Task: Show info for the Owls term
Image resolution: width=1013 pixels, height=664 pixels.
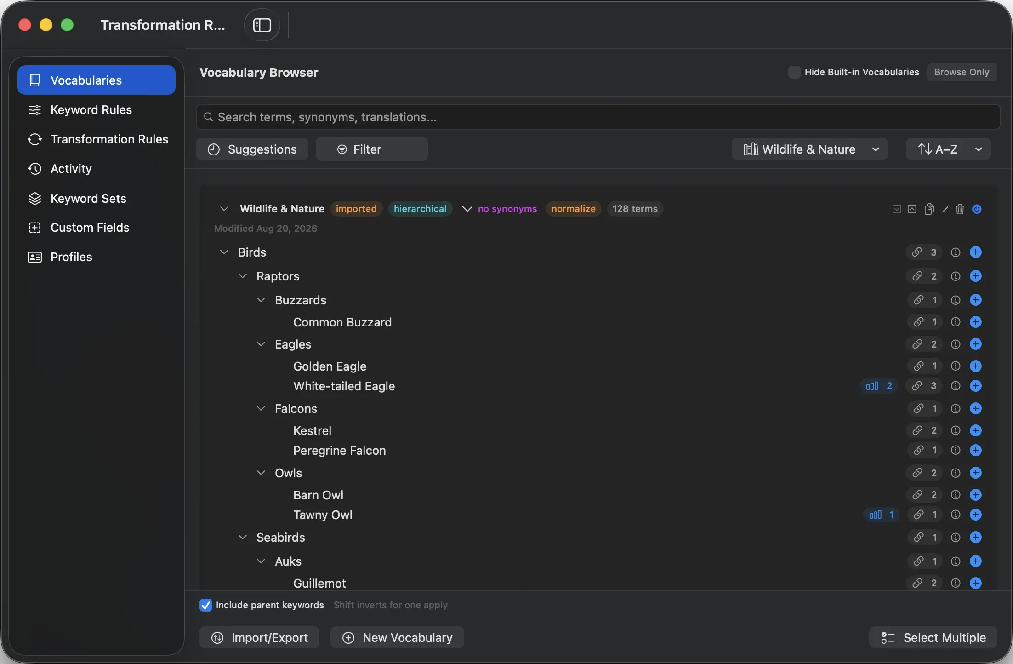Action: coord(956,473)
